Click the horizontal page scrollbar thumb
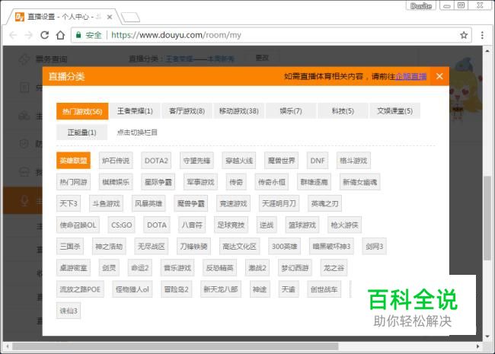The width and height of the screenshot is (495, 354). tap(175, 346)
